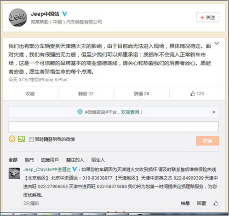Like the comment with thumbs-up icon
Image resolution: width=229 pixels, height=216 pixels.
pos(216,203)
